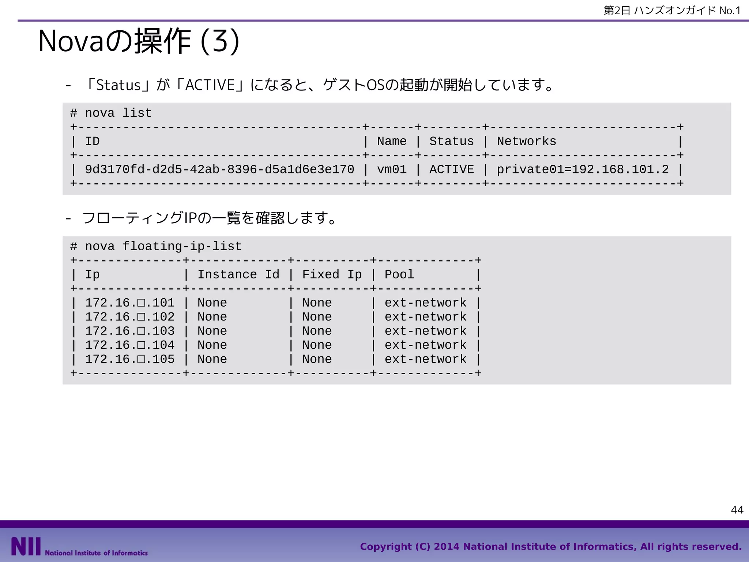Click floating IP 172.16.□.105

pyautogui.click(x=130, y=359)
